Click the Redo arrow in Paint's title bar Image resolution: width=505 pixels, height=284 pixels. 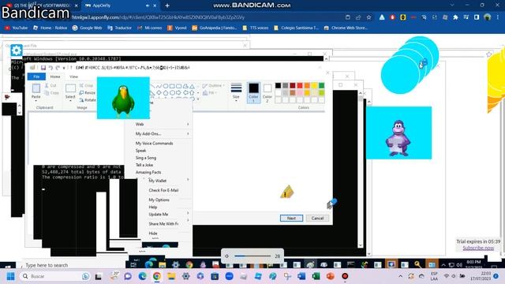click(58, 68)
